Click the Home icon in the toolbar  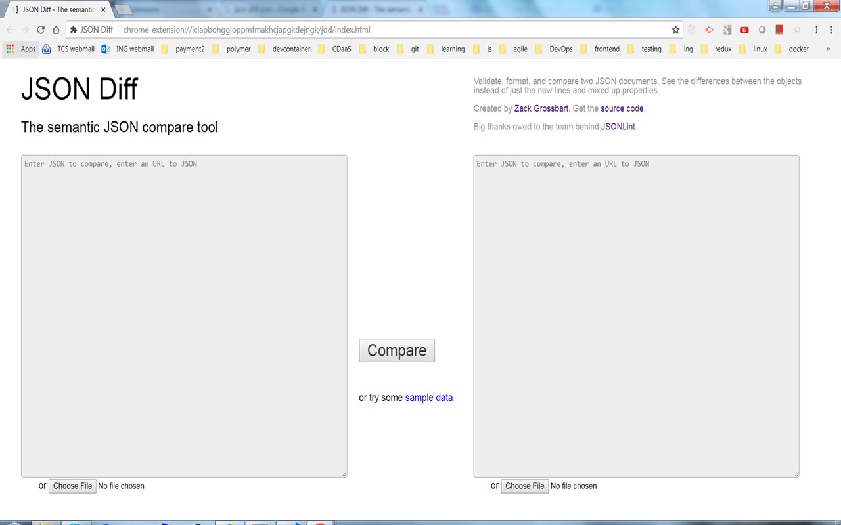(x=56, y=30)
